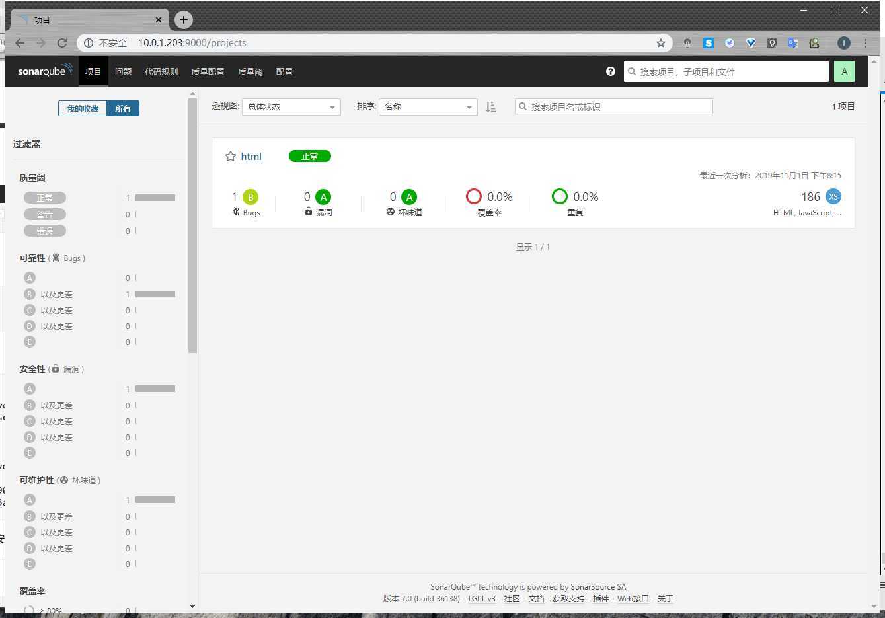
Task: View site info for the 不安全 warning
Action: (106, 43)
